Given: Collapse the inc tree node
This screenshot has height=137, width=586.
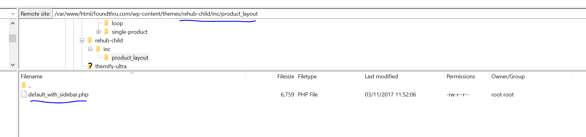Looking at the screenshot, I should pyautogui.click(x=90, y=49).
